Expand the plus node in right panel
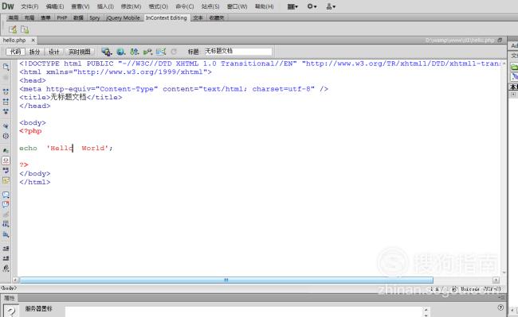This screenshot has height=317, width=518. (x=513, y=94)
